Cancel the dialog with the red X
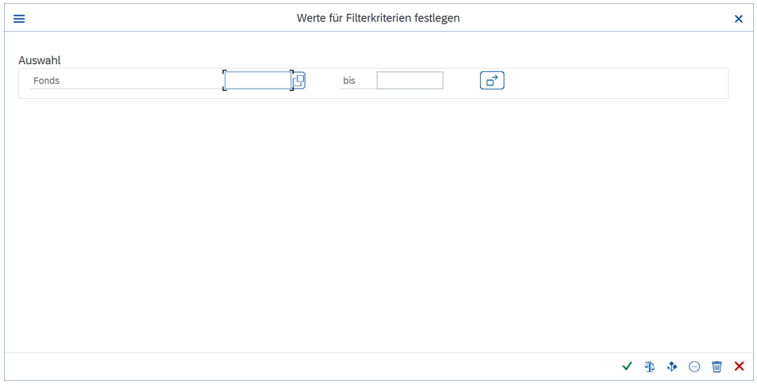The width and height of the screenshot is (757, 384). coord(740,367)
